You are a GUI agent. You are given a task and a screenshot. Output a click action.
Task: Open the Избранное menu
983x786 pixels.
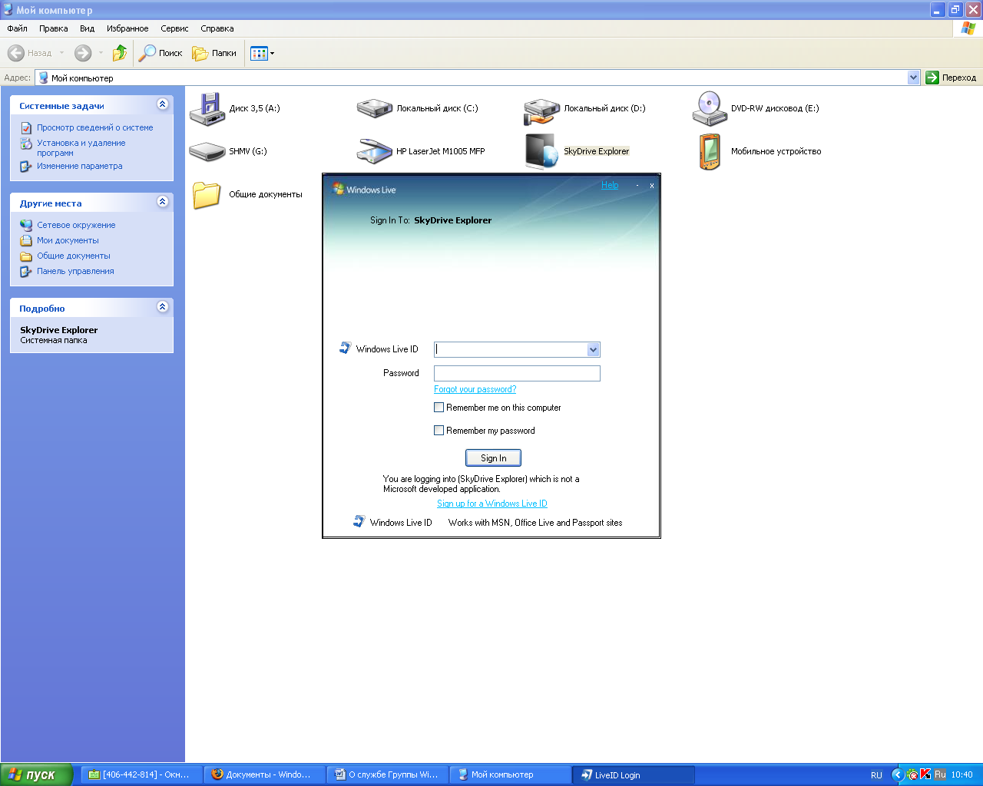coord(127,28)
